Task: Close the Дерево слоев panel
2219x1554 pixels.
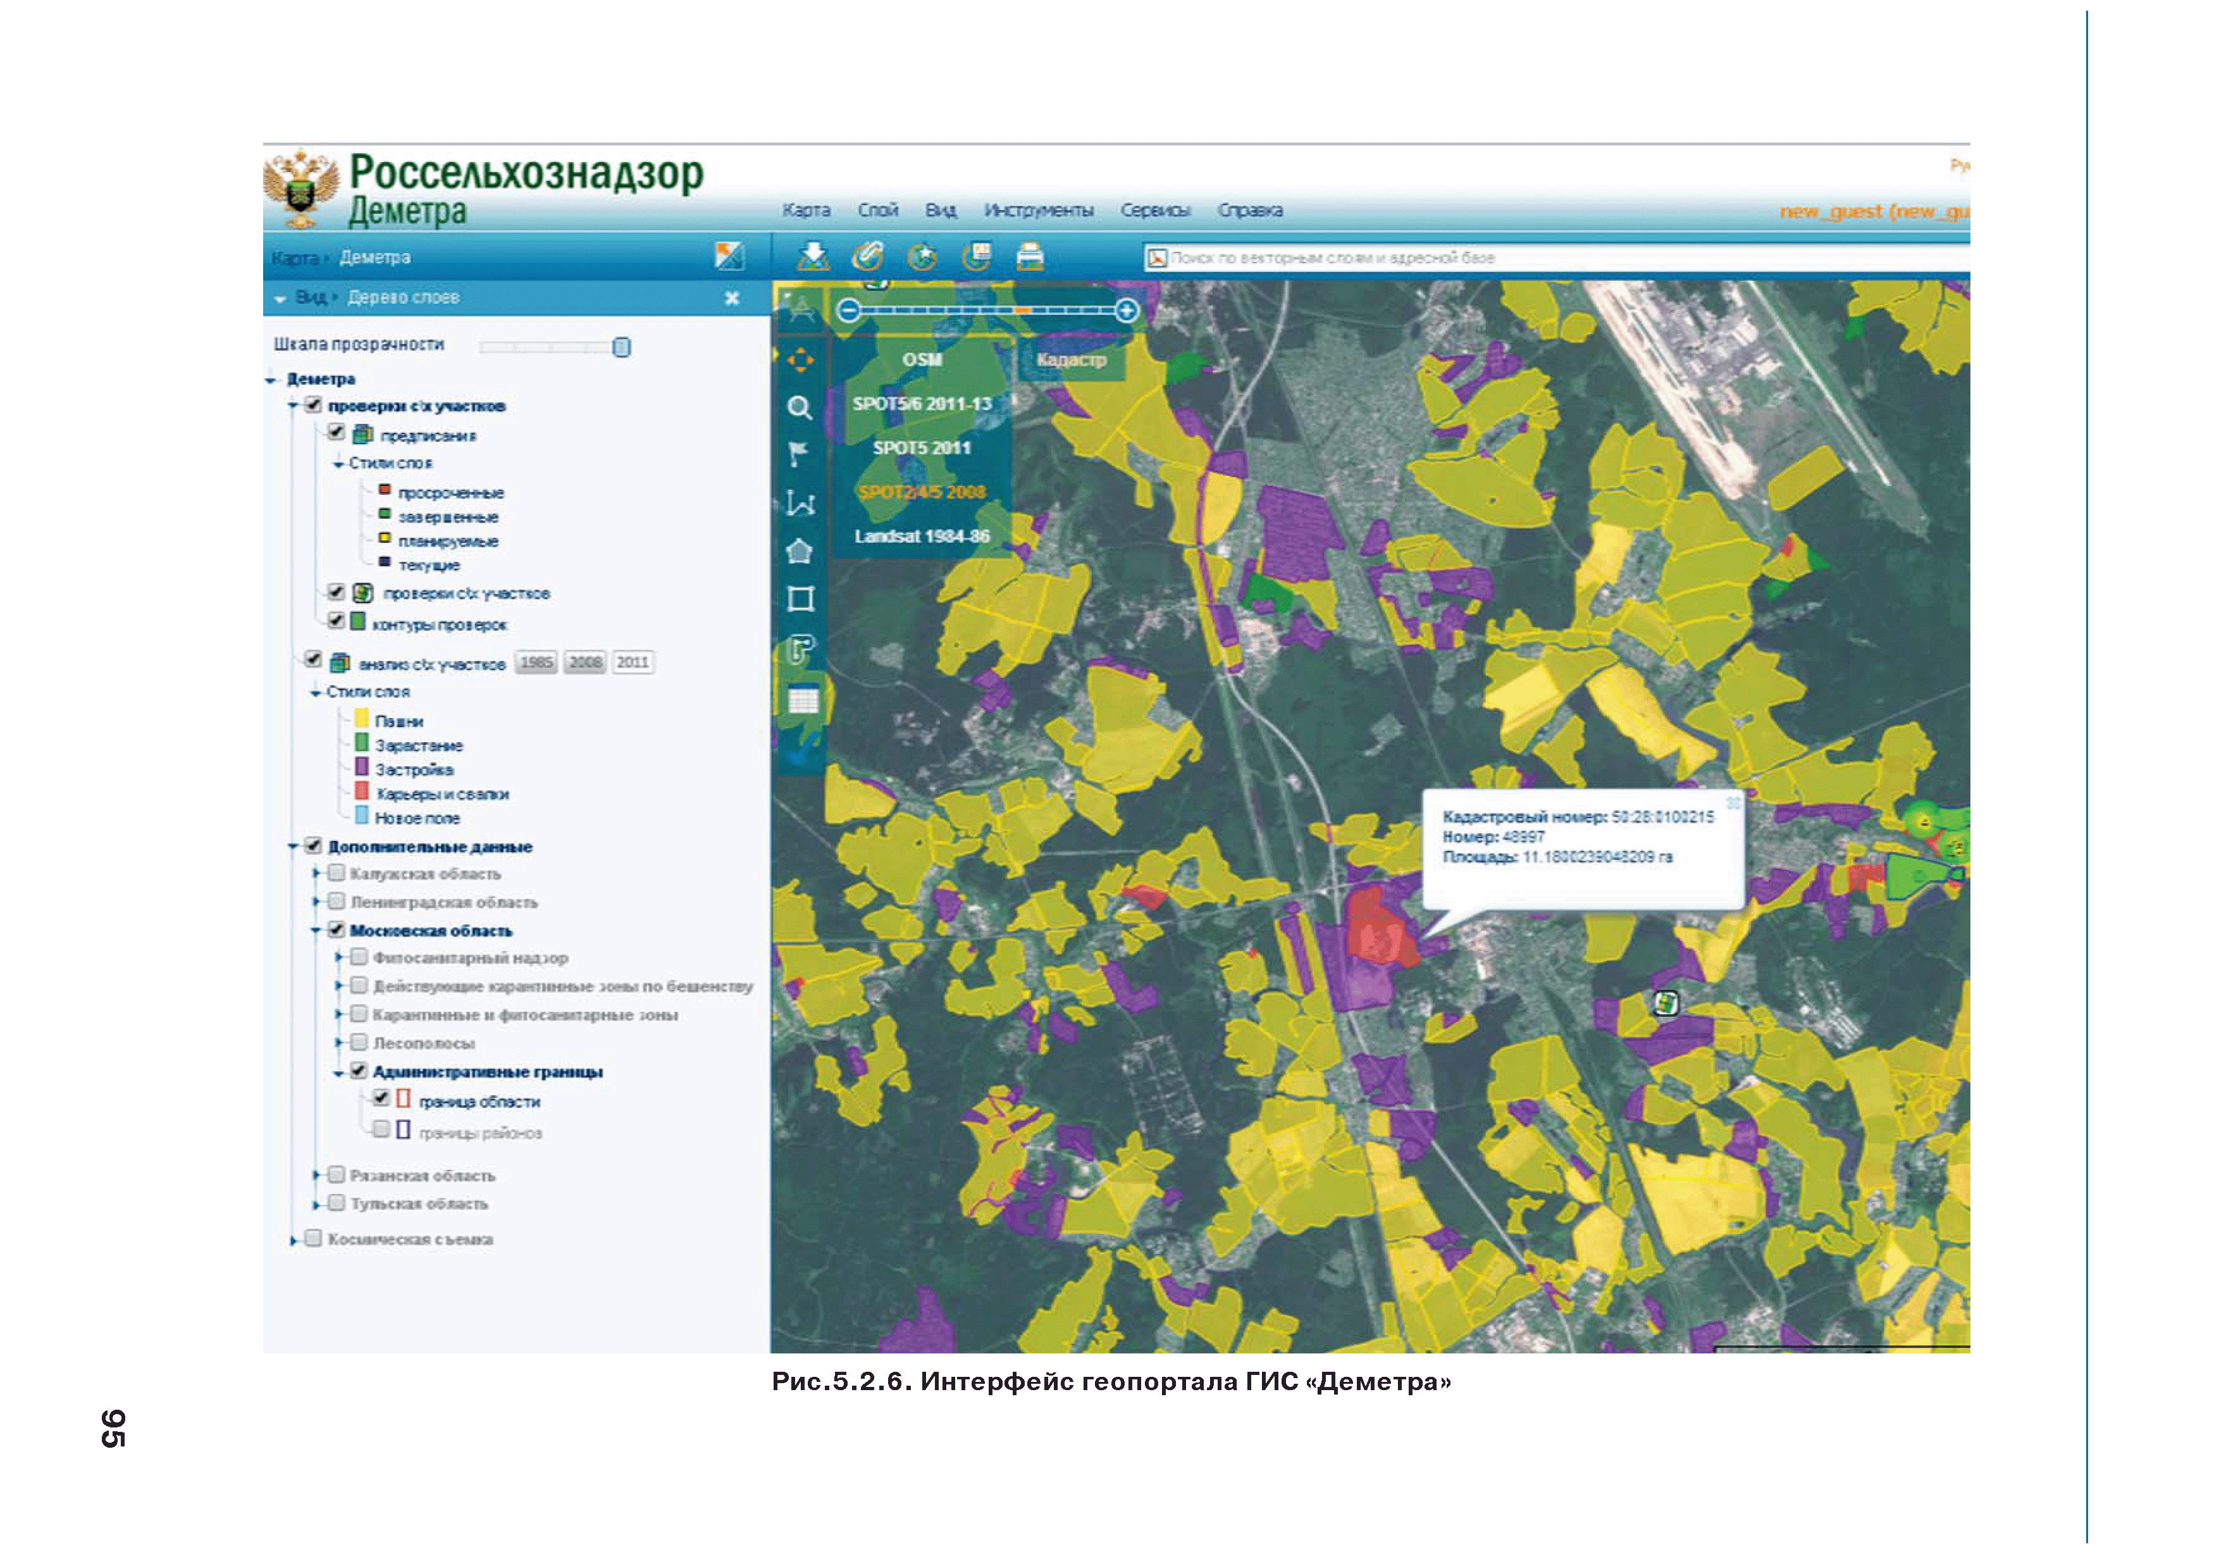Action: point(732,298)
